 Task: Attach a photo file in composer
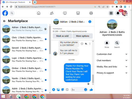coord(58,90)
